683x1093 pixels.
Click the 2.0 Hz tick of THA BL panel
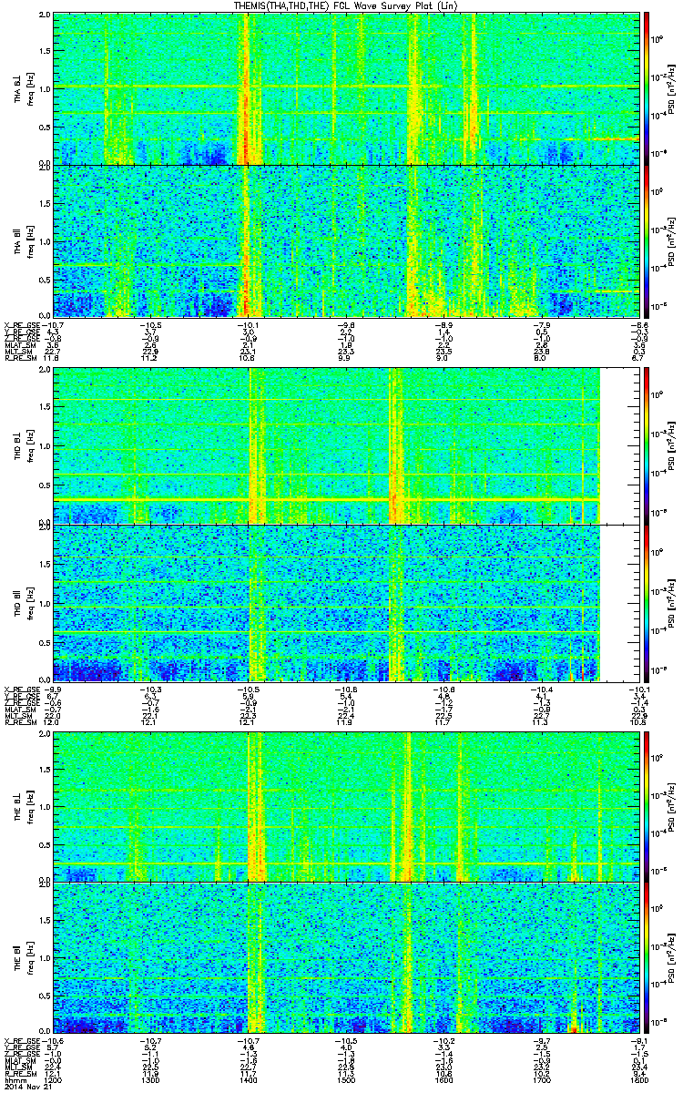coord(46,16)
